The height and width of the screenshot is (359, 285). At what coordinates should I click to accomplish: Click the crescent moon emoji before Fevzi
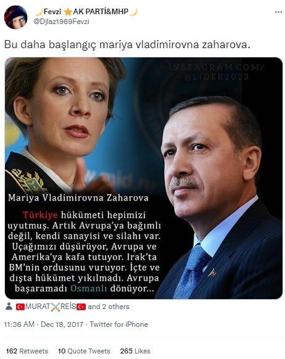coord(39,12)
